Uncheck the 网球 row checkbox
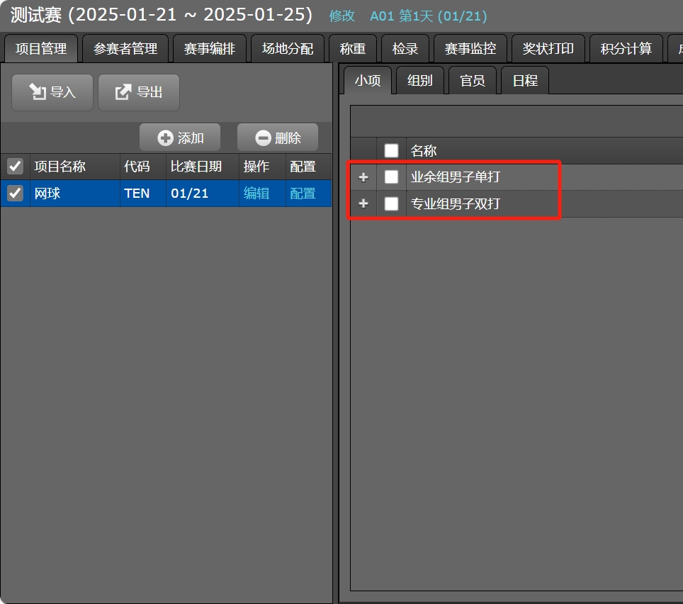Screen dimensions: 683x604 click(15, 194)
